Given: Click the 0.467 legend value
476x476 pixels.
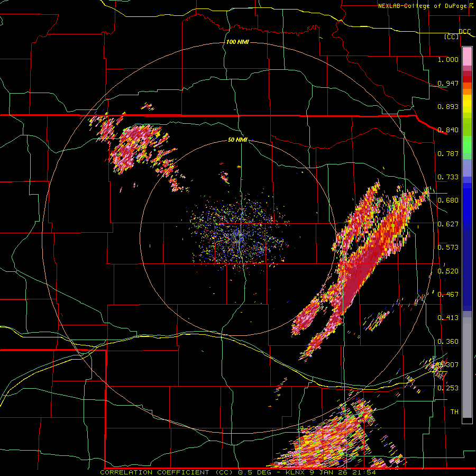Looking at the screenshot, I should 448,295.
